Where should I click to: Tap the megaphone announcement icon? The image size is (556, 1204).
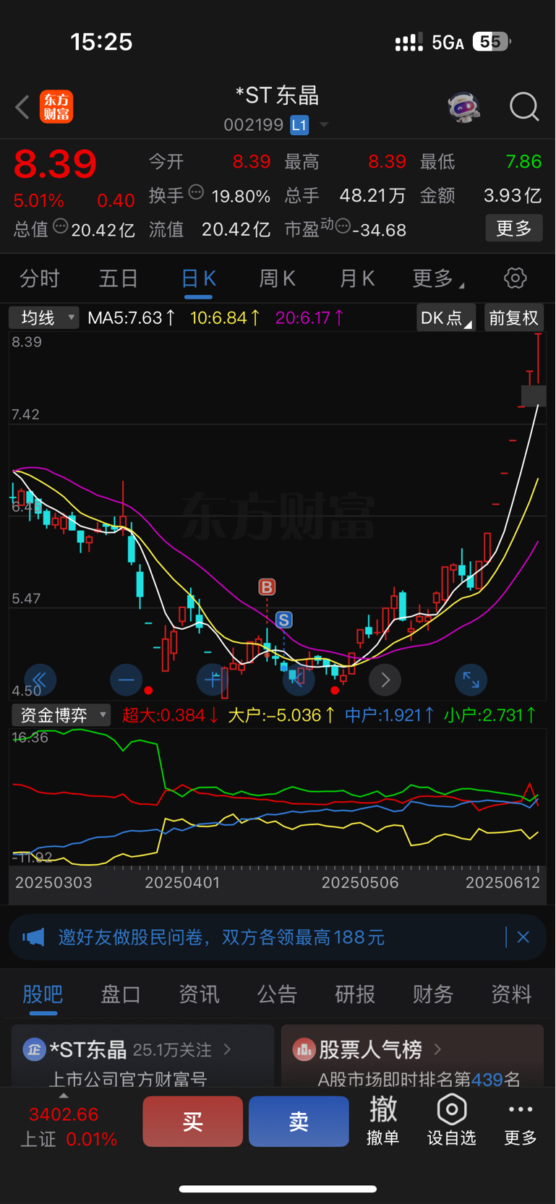[x=33, y=938]
